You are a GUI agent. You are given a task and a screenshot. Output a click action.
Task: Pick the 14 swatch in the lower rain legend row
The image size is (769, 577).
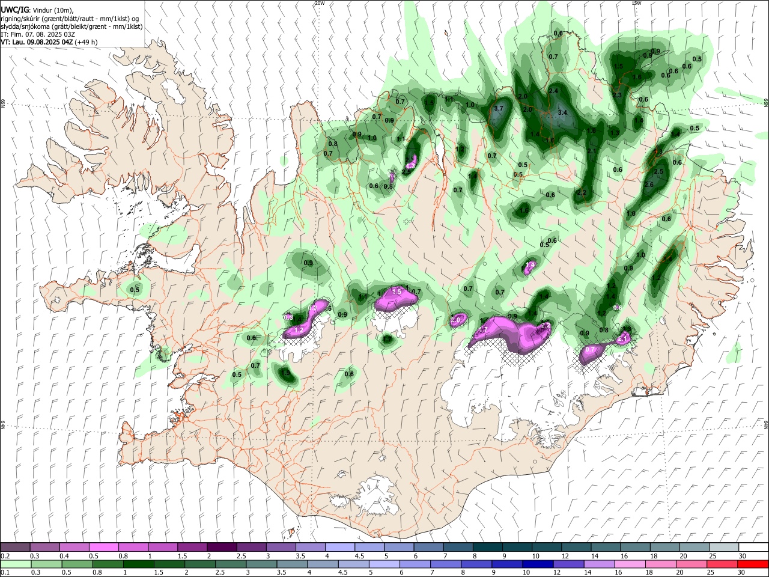pyautogui.click(x=600, y=564)
